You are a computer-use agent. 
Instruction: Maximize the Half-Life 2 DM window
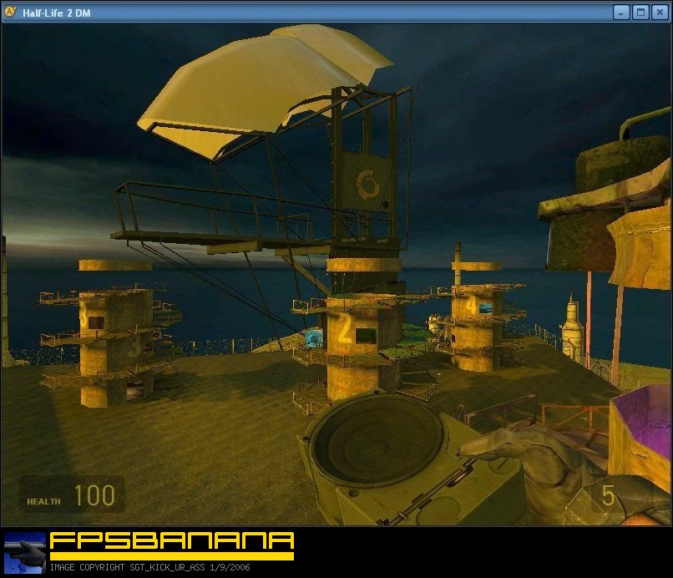640,12
